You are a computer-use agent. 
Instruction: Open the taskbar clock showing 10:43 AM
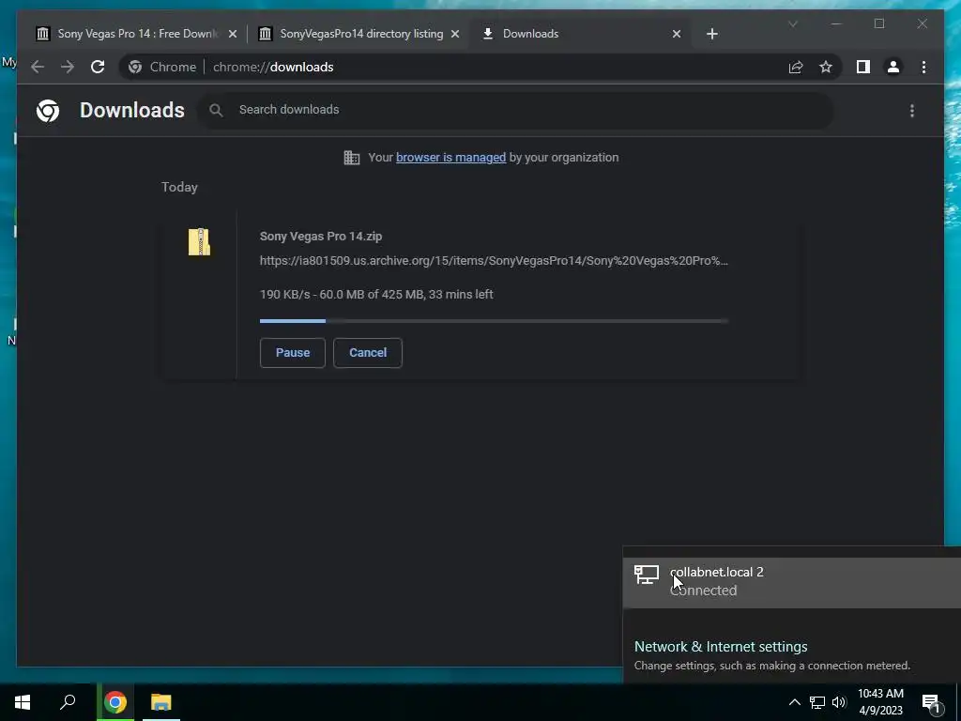(x=880, y=702)
